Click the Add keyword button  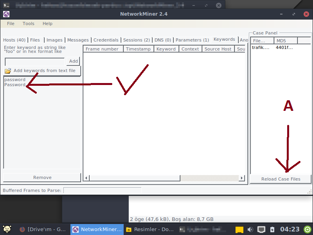tap(73, 61)
